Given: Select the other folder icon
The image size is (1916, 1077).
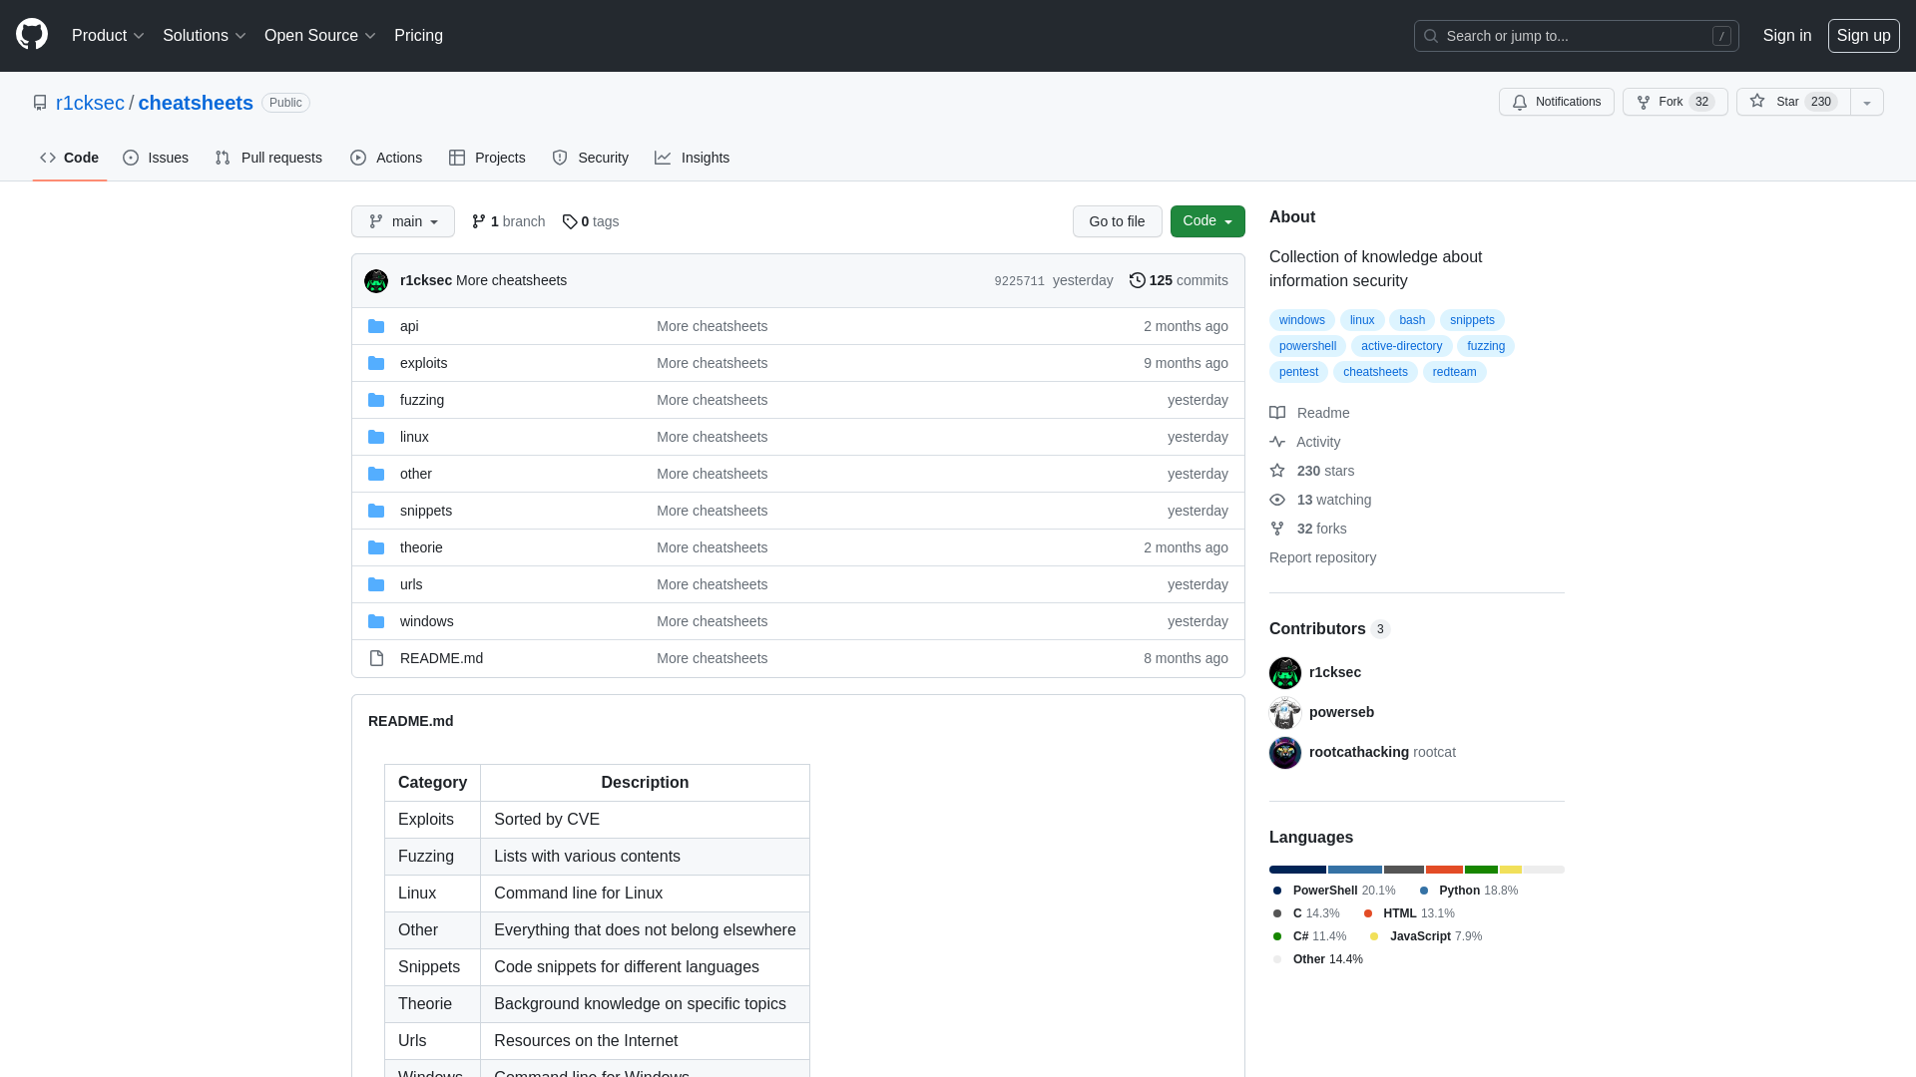Looking at the screenshot, I should [x=376, y=474].
